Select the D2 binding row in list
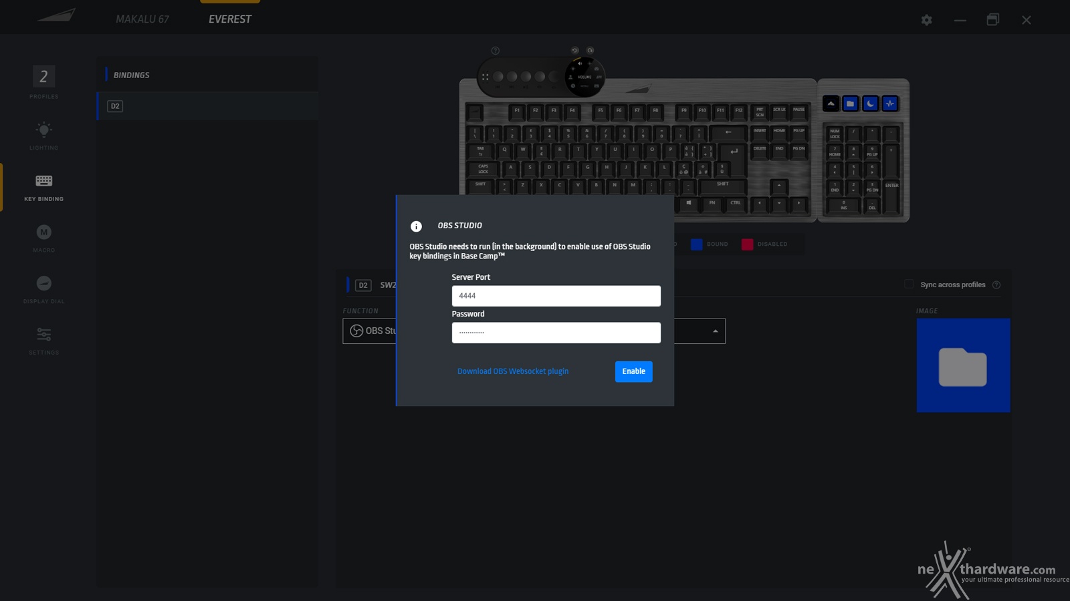Image resolution: width=1070 pixels, height=601 pixels. pos(208,106)
